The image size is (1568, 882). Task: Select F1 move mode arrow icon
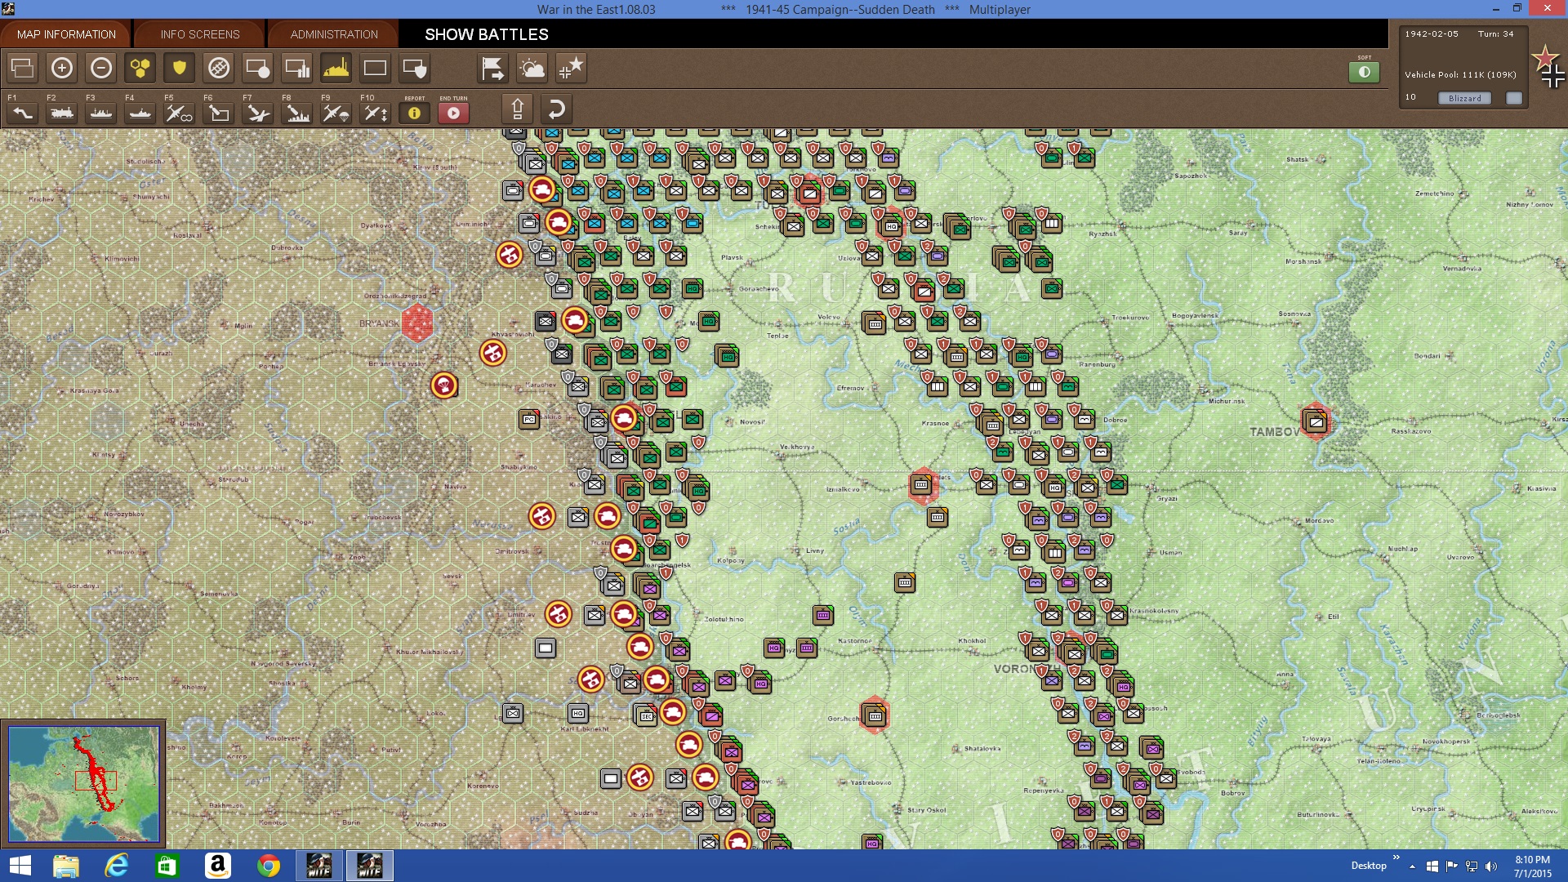point(23,113)
